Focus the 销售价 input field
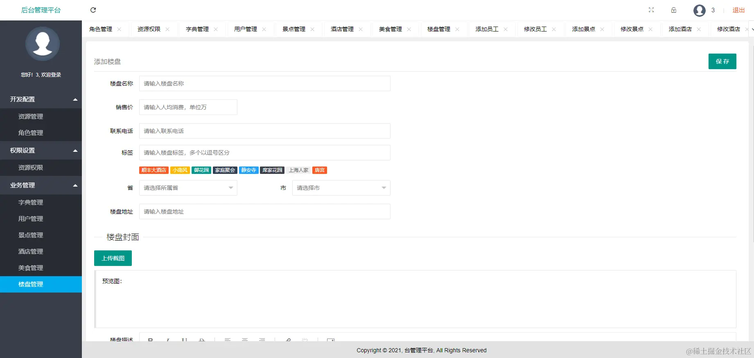This screenshot has height=358, width=754. point(188,107)
